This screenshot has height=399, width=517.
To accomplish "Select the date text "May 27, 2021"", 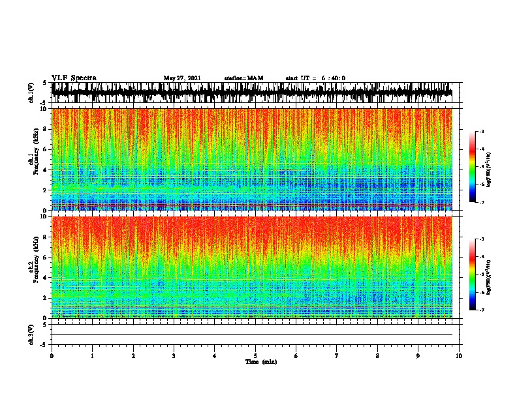I will click(x=182, y=78).
